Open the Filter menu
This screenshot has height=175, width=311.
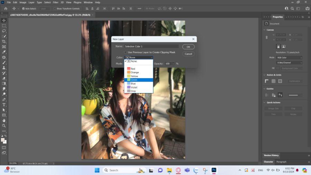pyautogui.click(x=56, y=2)
